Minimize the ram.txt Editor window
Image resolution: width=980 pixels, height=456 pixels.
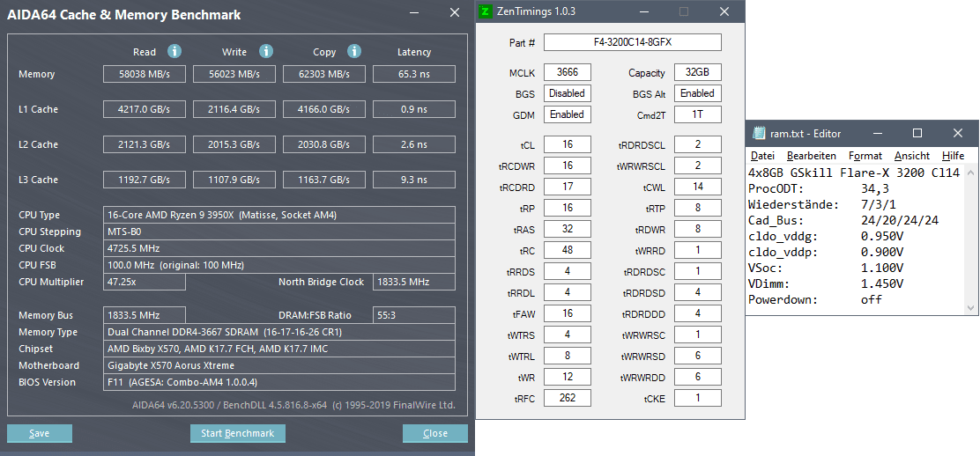pos(877,133)
